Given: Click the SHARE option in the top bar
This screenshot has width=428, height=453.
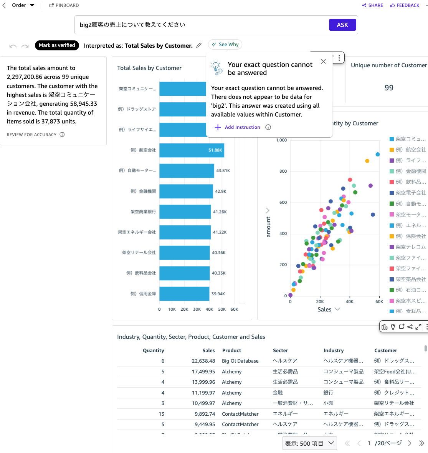Looking at the screenshot, I should [372, 5].
